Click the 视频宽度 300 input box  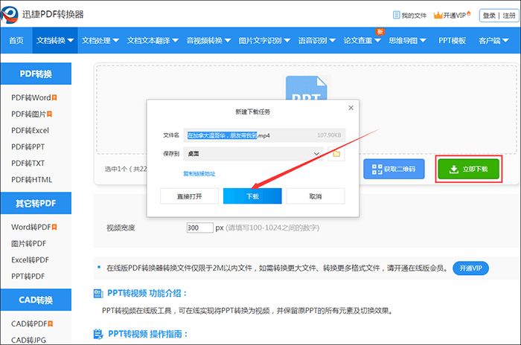[199, 228]
